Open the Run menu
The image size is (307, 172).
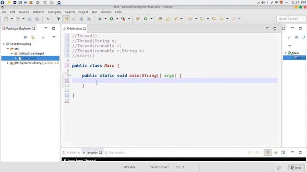point(94,12)
